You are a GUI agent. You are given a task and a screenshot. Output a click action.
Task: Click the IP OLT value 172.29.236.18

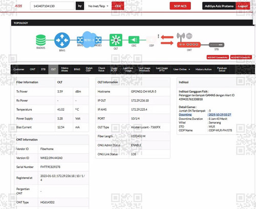[x=140, y=100]
